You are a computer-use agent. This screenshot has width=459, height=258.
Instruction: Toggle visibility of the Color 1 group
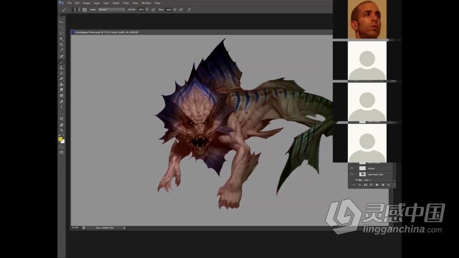click(351, 180)
